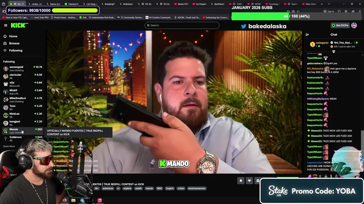
Task: Click xQc's channel avatar in sidebar
Action: coord(5,84)
